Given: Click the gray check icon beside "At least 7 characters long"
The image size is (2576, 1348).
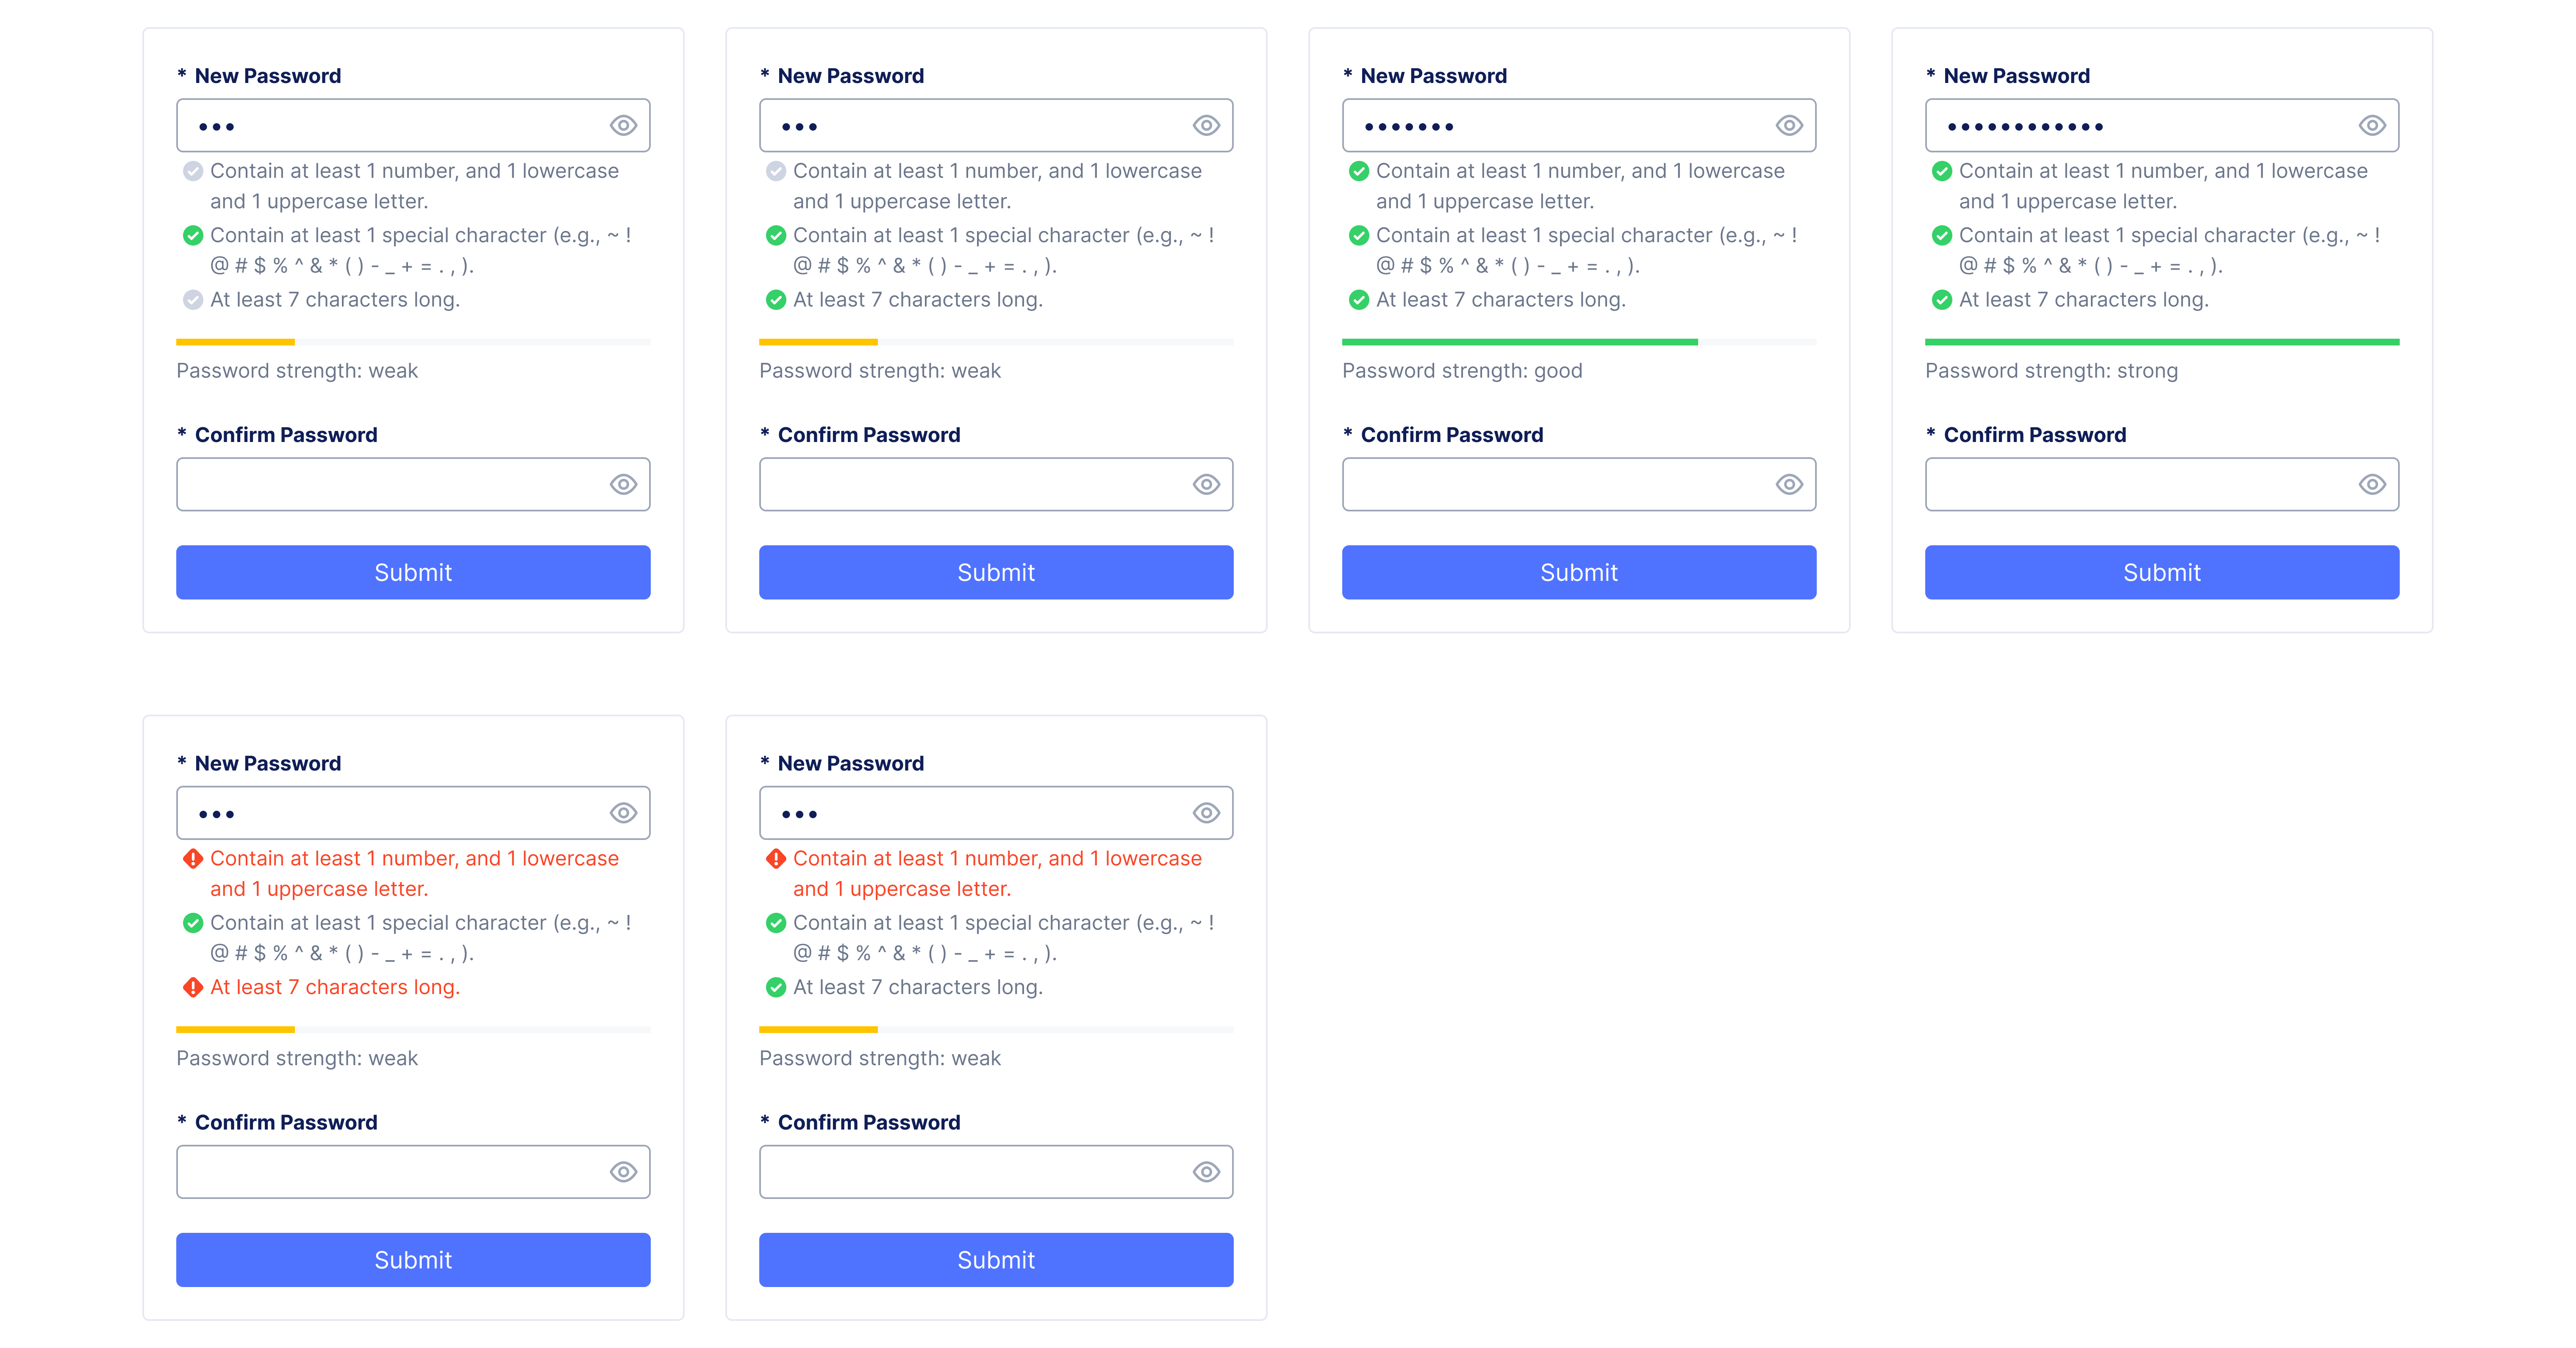Looking at the screenshot, I should point(193,300).
